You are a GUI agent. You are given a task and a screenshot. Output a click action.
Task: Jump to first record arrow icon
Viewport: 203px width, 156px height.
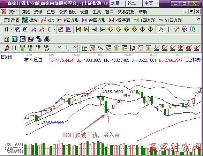pos(78,29)
